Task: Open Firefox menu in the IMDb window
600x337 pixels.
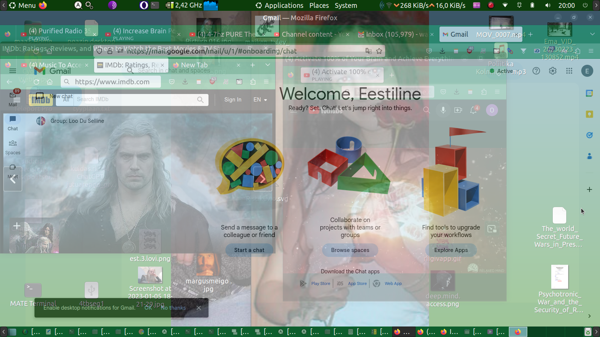Action: pos(266,82)
